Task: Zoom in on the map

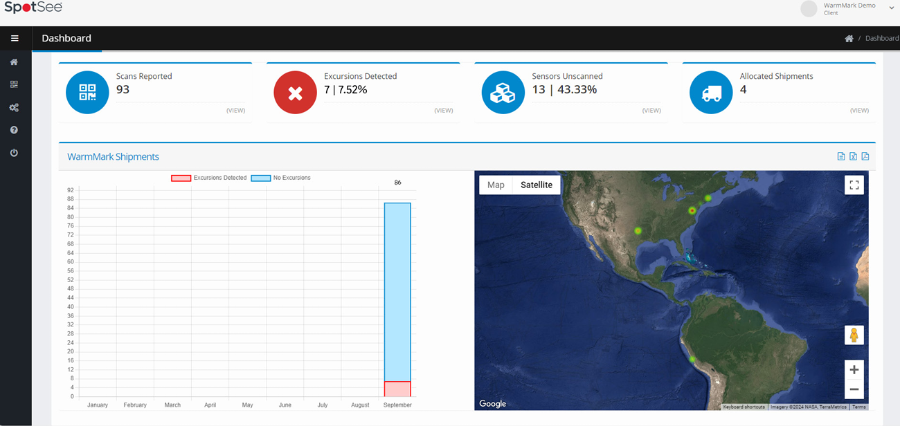Action: tap(854, 370)
